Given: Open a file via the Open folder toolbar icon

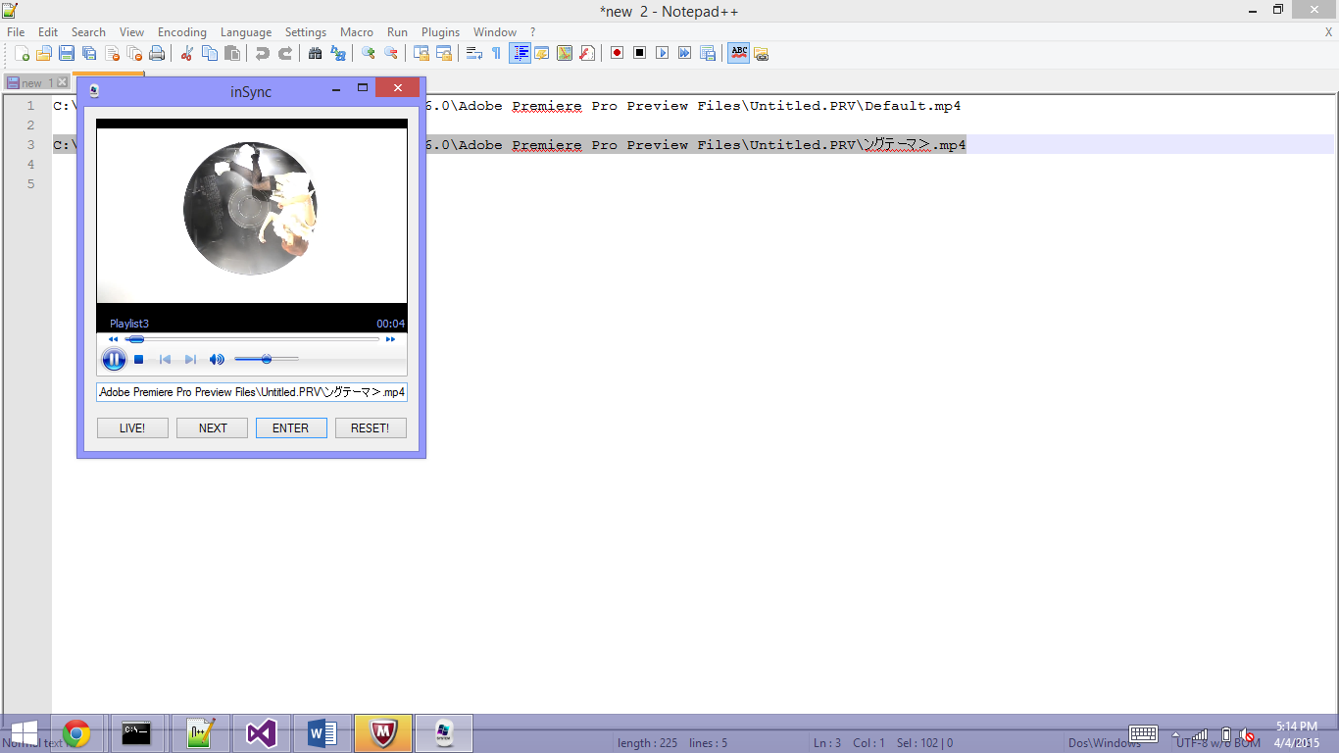Looking at the screenshot, I should 44,53.
